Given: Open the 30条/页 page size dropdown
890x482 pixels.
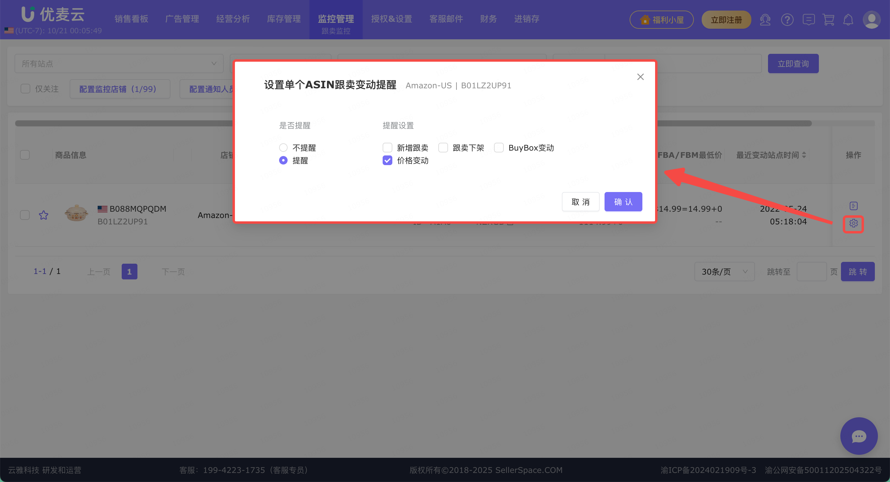Looking at the screenshot, I should pyautogui.click(x=724, y=272).
